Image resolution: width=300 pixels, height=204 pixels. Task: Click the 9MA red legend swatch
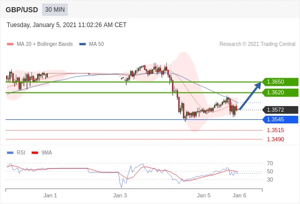pos(35,153)
